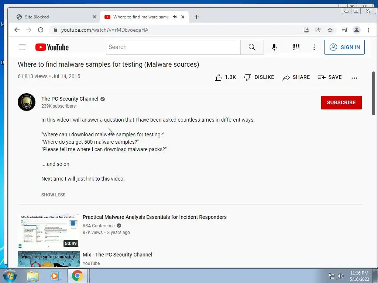Open the volume control in system tray
378x283 pixels.
tap(341, 276)
